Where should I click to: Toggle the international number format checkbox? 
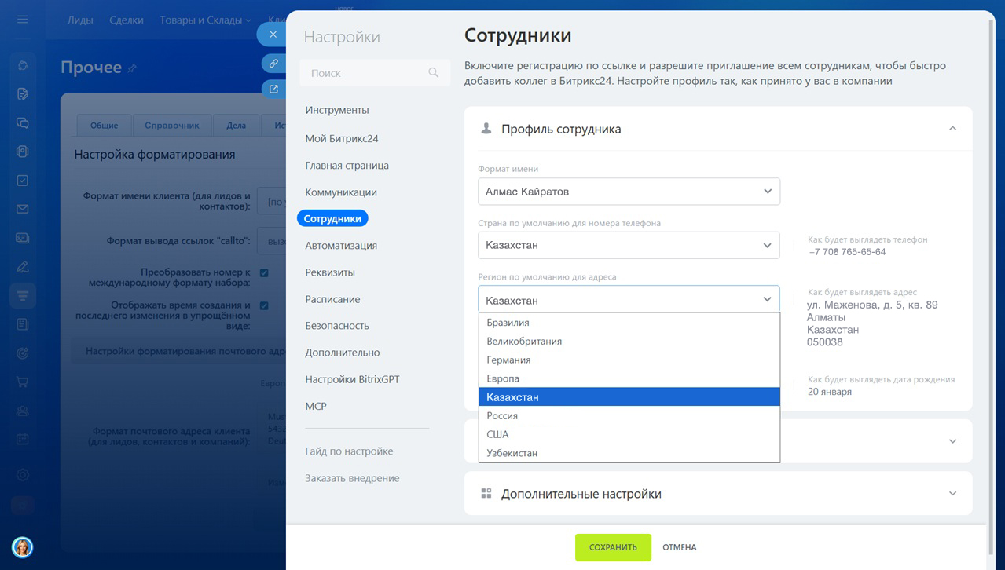click(264, 273)
